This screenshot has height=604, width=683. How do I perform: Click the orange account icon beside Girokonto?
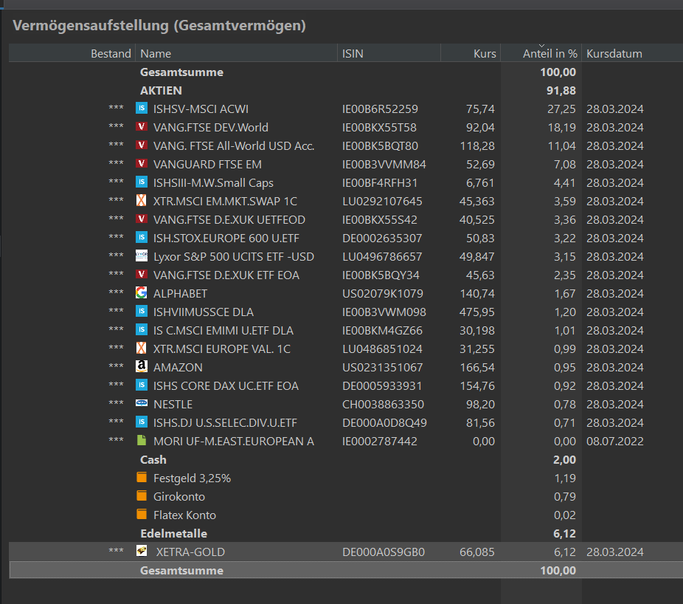point(142,496)
